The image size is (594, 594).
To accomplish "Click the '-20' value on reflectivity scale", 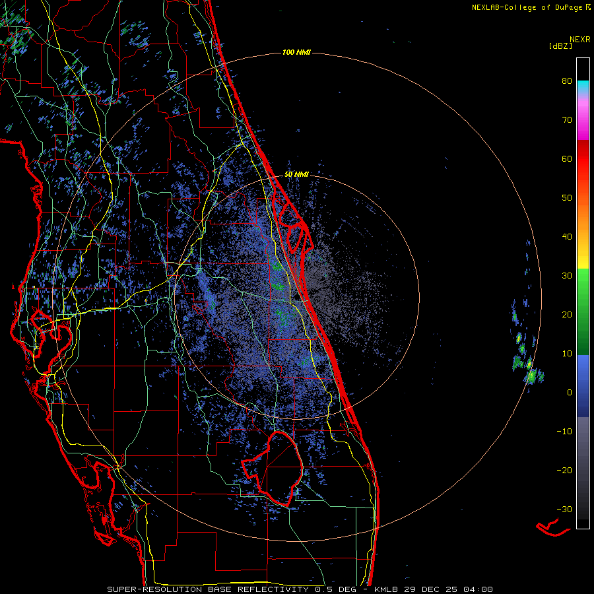I will pos(564,470).
